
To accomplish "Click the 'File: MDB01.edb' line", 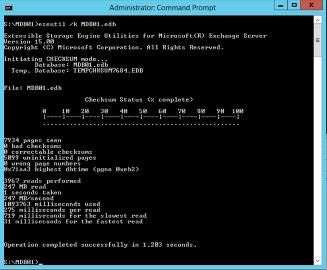I will pyautogui.click(x=33, y=88).
